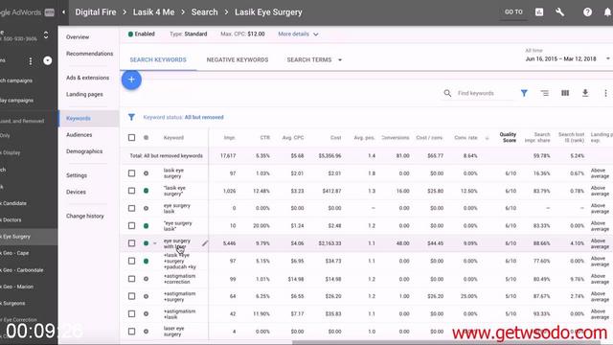613x345 pixels.
Task: Open the columns icon in table toolbar
Action: [x=565, y=93]
